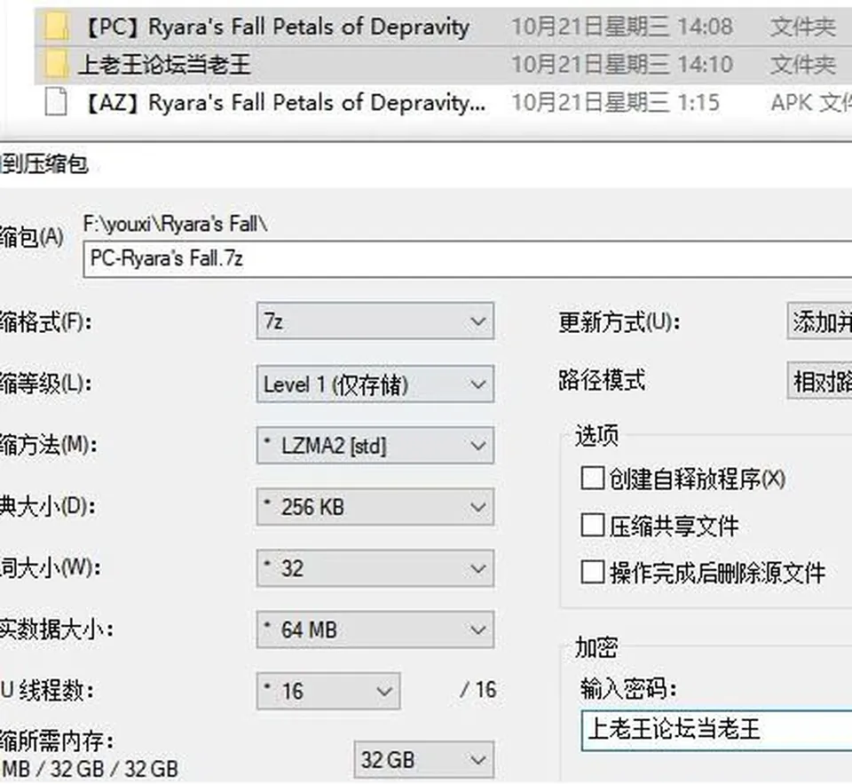Viewport: 852px width, 784px height.
Task: Click the memory usage text "32 GB / 32 GB"
Action: click(114, 769)
